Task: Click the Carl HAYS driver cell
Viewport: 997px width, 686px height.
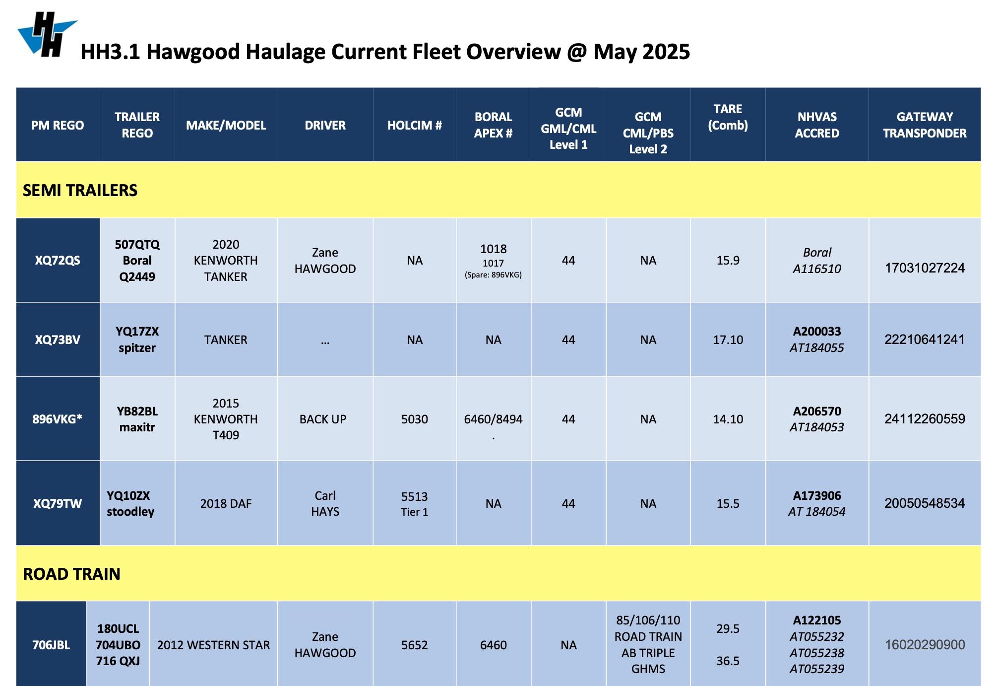Action: (x=325, y=503)
